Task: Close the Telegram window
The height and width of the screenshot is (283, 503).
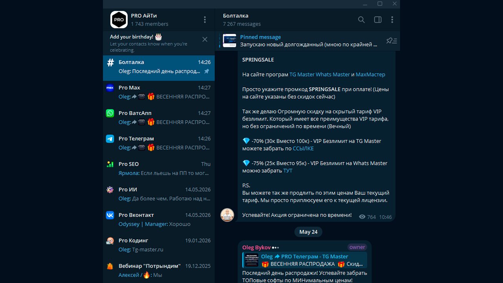Action: [395, 4]
